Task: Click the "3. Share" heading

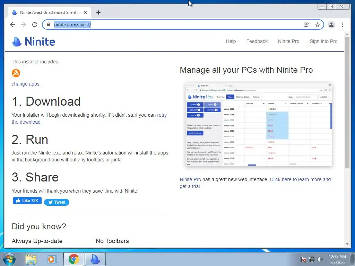Action: pos(35,177)
